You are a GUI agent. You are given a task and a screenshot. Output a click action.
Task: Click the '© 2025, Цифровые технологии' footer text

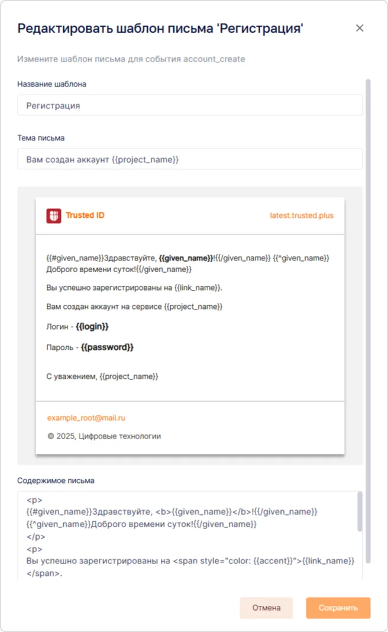(x=104, y=436)
